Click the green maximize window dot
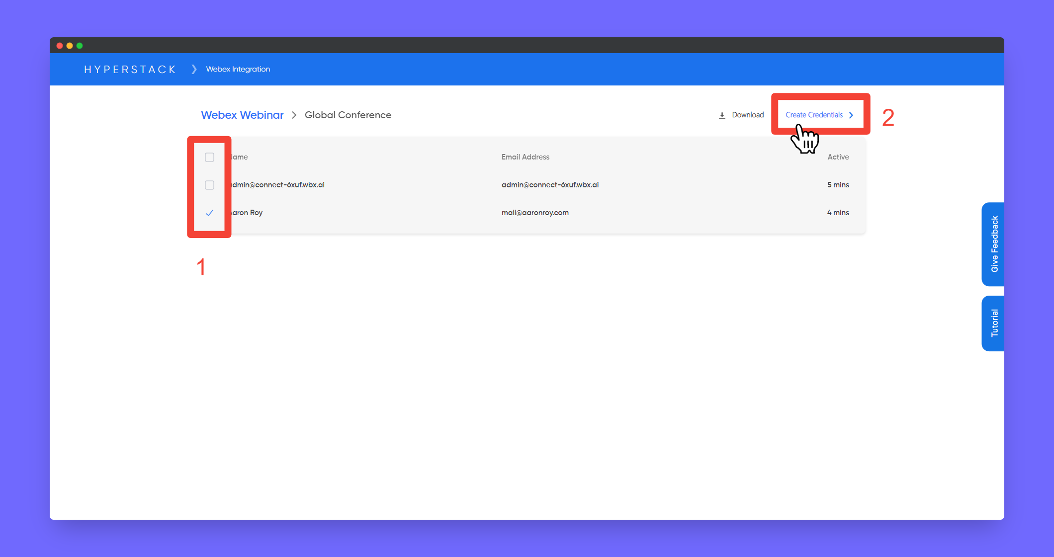Image resolution: width=1054 pixels, height=557 pixels. click(x=80, y=46)
